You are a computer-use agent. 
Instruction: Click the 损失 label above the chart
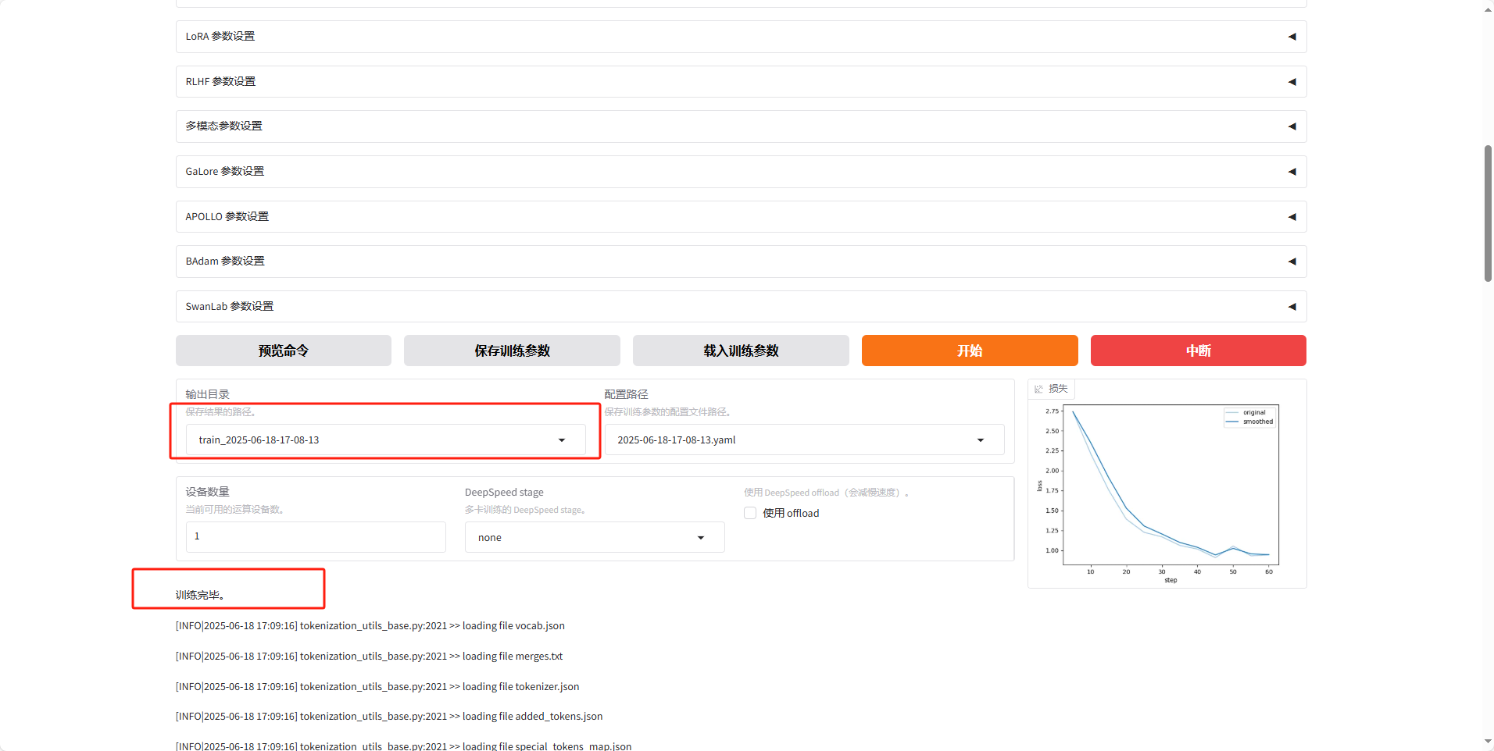click(x=1058, y=389)
